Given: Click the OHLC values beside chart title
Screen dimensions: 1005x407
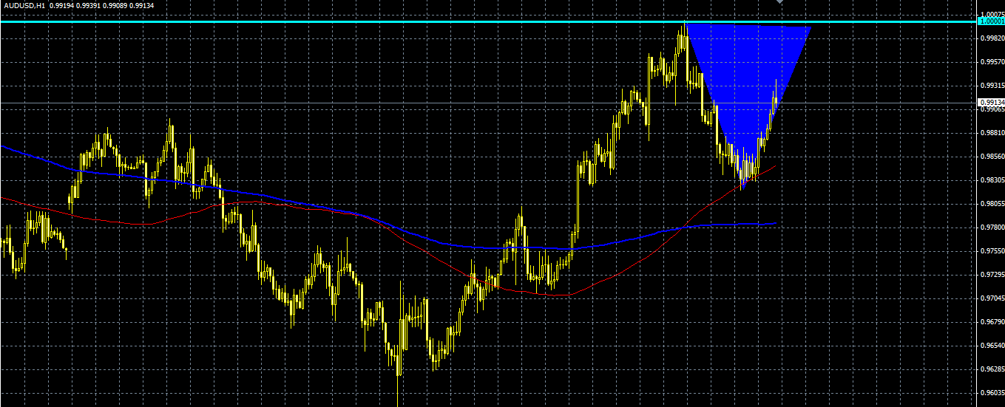Looking at the screenshot, I should [x=101, y=5].
